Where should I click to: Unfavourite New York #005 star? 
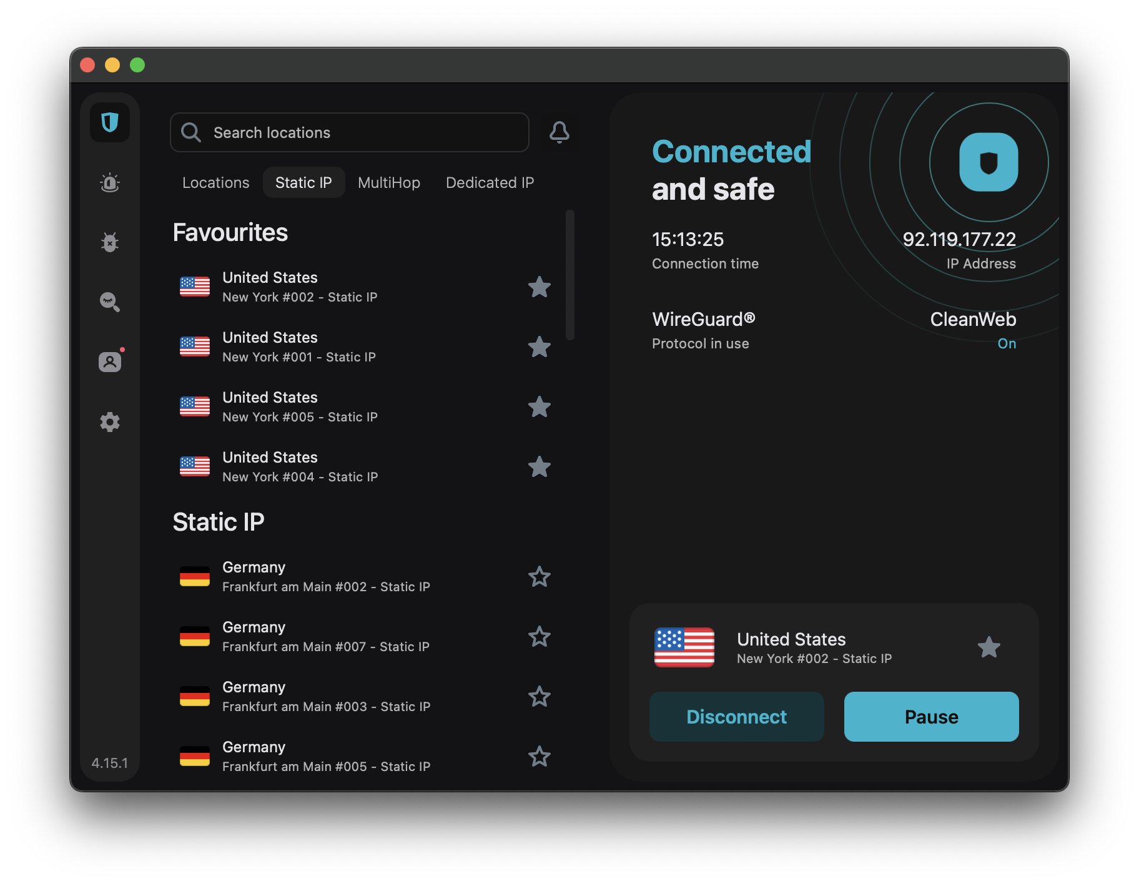point(540,407)
